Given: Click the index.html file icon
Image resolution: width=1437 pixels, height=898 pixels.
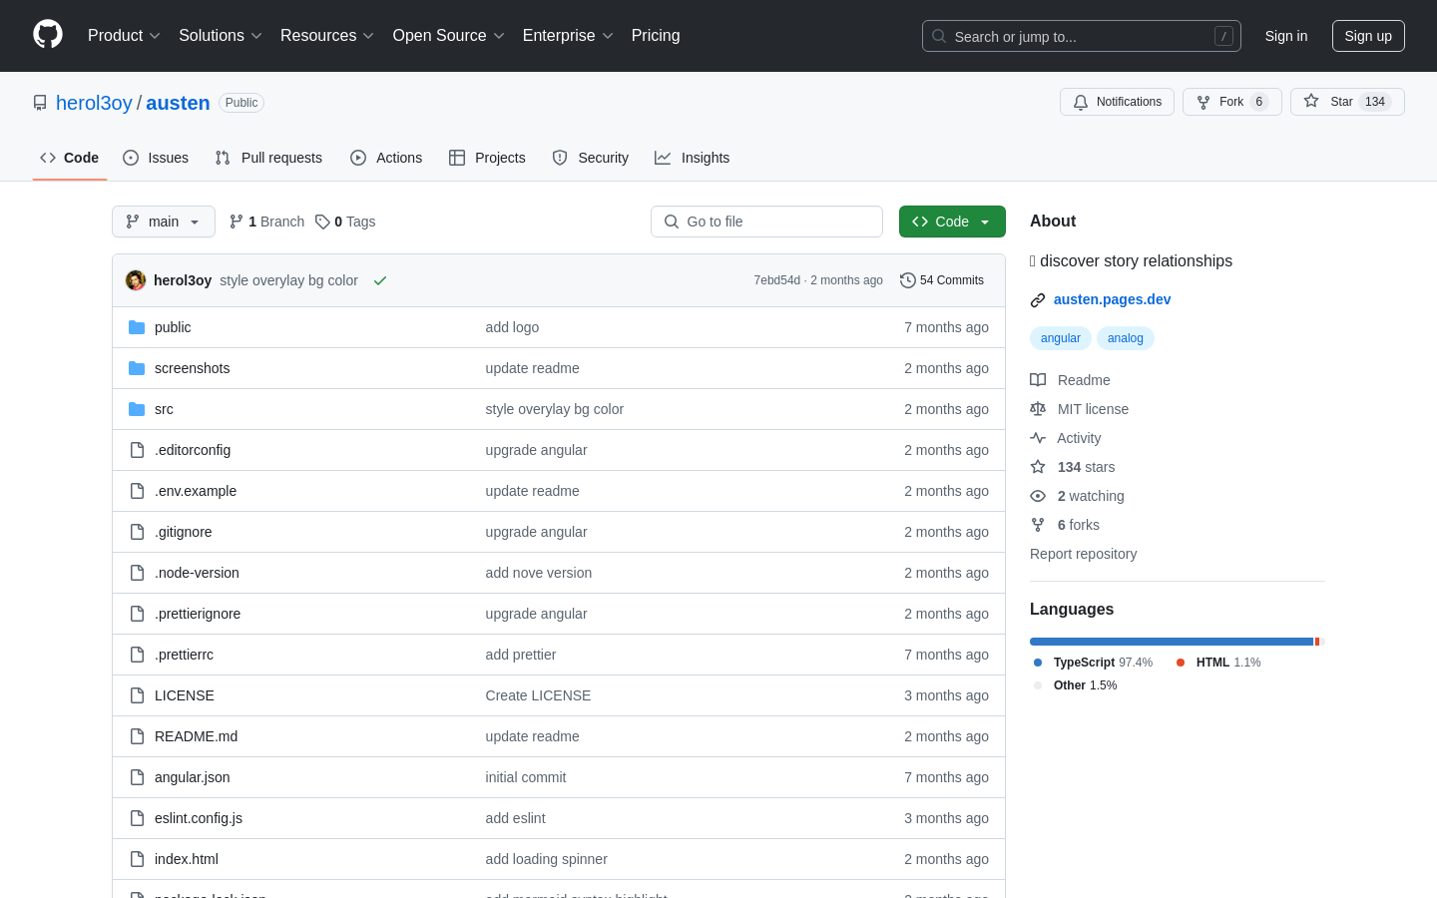Looking at the screenshot, I should (137, 859).
